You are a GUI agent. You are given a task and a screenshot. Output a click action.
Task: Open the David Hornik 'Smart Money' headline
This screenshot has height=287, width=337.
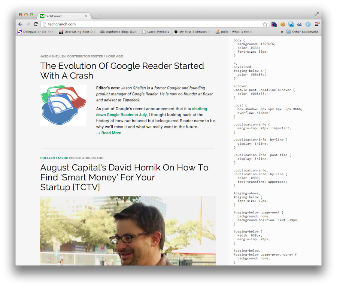click(x=124, y=178)
